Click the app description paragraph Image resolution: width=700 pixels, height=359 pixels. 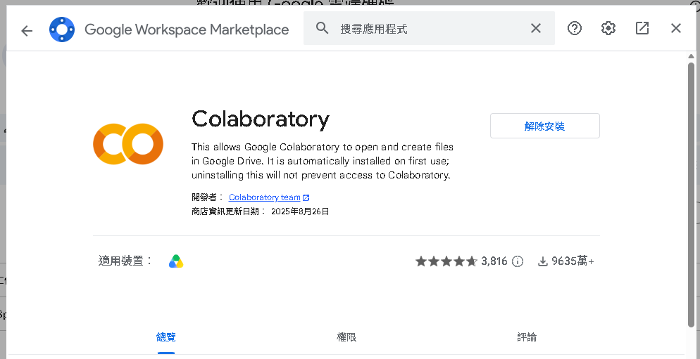323,161
